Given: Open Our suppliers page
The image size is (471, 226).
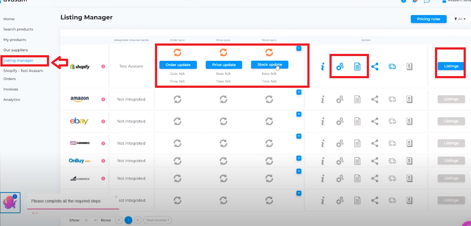Looking at the screenshot, I should pos(16,50).
